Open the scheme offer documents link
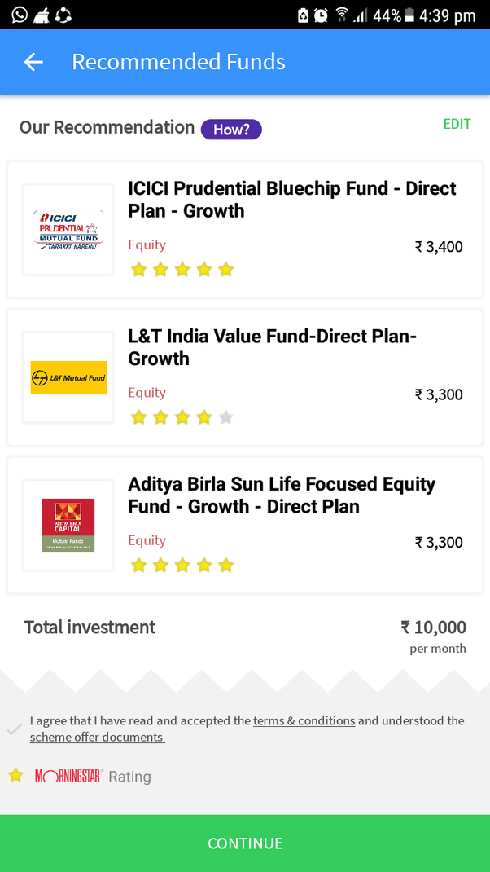490x872 pixels. [x=96, y=737]
